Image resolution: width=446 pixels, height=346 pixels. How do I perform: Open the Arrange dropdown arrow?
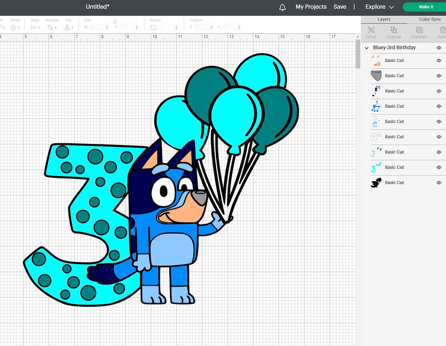coord(56,28)
